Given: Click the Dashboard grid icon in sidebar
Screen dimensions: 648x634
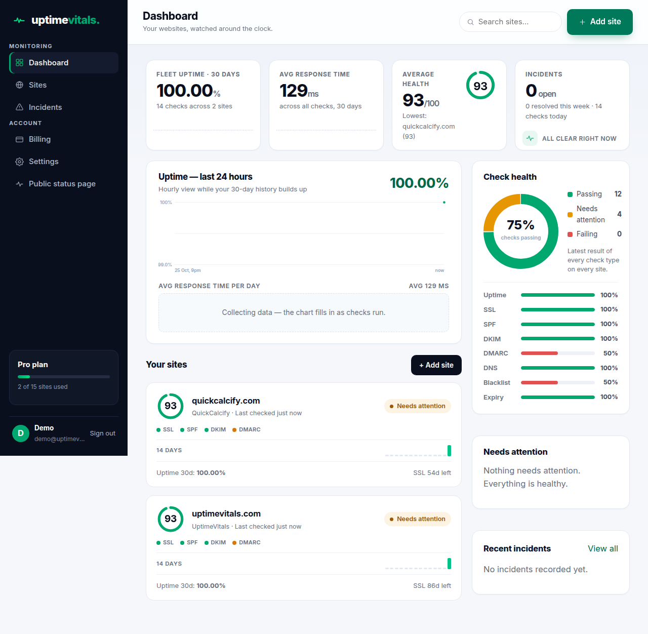Looking at the screenshot, I should click(20, 63).
